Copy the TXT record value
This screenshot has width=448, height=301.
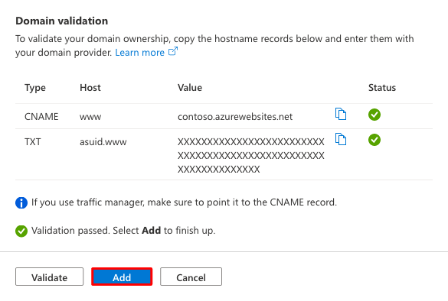pyautogui.click(x=341, y=139)
